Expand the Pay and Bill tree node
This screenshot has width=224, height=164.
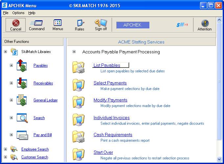point(11,135)
